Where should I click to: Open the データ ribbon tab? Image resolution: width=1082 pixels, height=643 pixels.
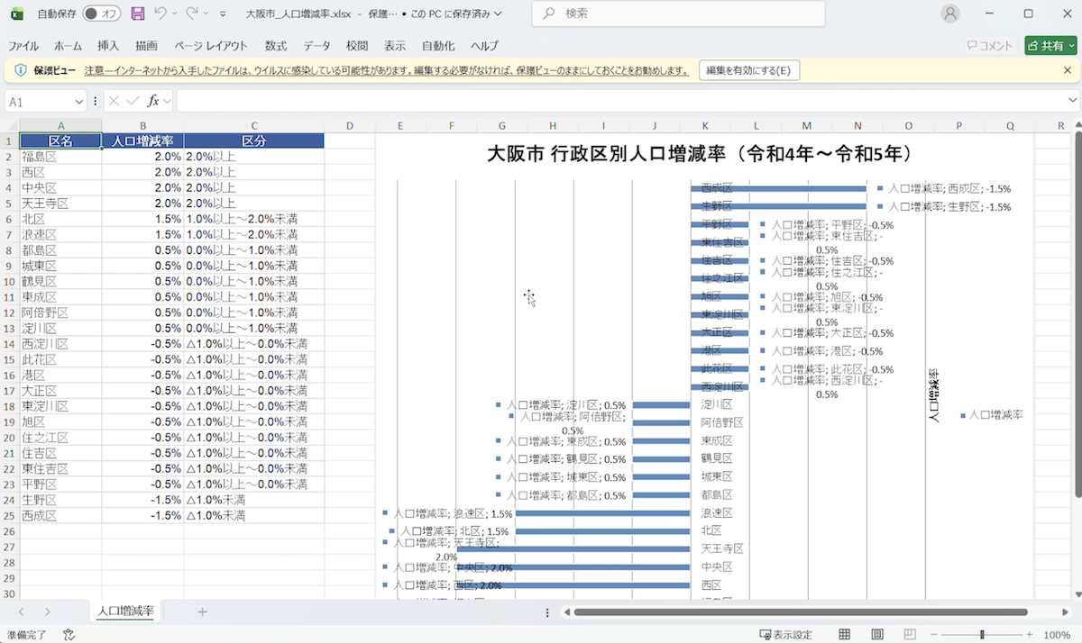click(316, 46)
